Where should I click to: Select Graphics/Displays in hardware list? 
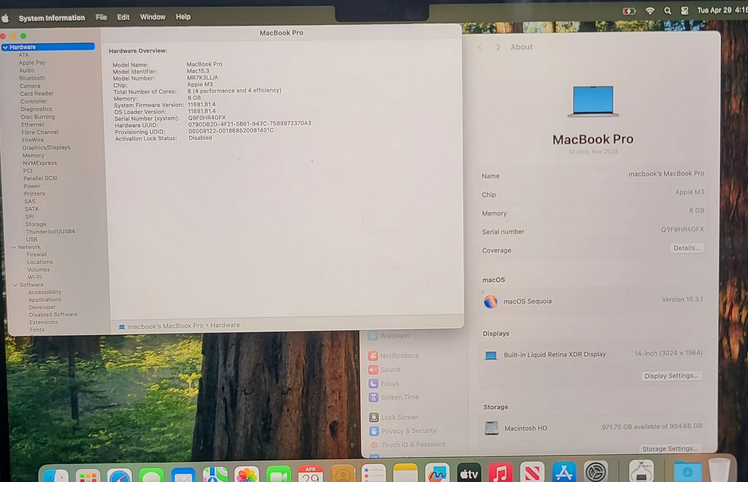click(46, 148)
